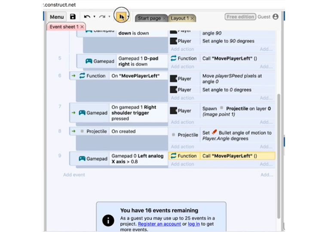
Task: Select condition 'On "MovePlayerLeft"'
Action: point(138,76)
